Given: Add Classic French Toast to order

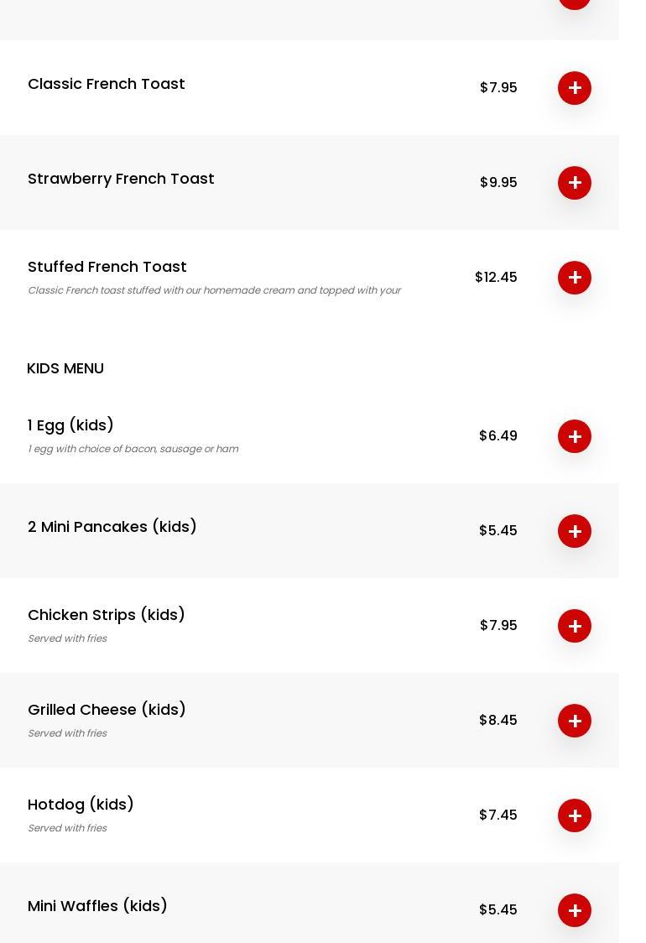Looking at the screenshot, I should pyautogui.click(x=575, y=88).
